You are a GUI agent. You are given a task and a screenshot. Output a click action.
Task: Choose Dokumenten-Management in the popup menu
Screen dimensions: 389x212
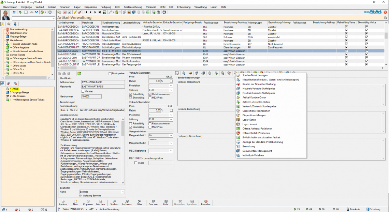click(x=256, y=151)
